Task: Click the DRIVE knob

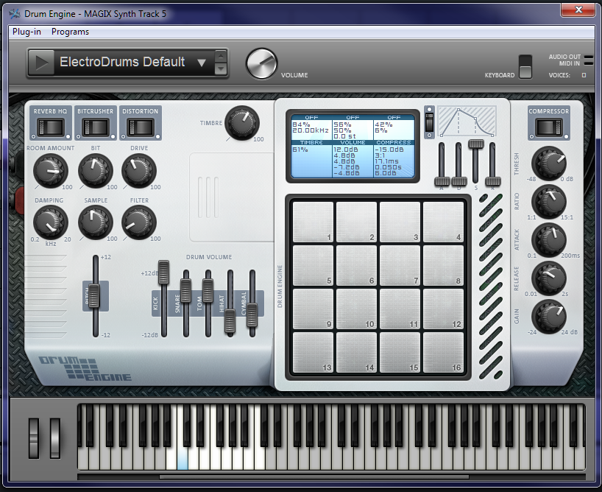Action: click(x=138, y=171)
